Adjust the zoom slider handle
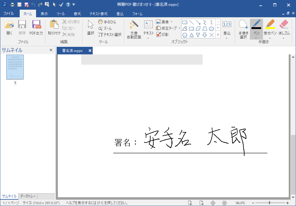This screenshot has width=296, height=206. [269, 203]
